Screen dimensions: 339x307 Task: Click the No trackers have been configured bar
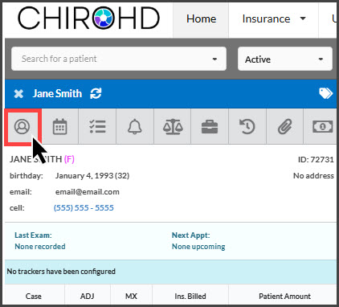[x=170, y=272]
